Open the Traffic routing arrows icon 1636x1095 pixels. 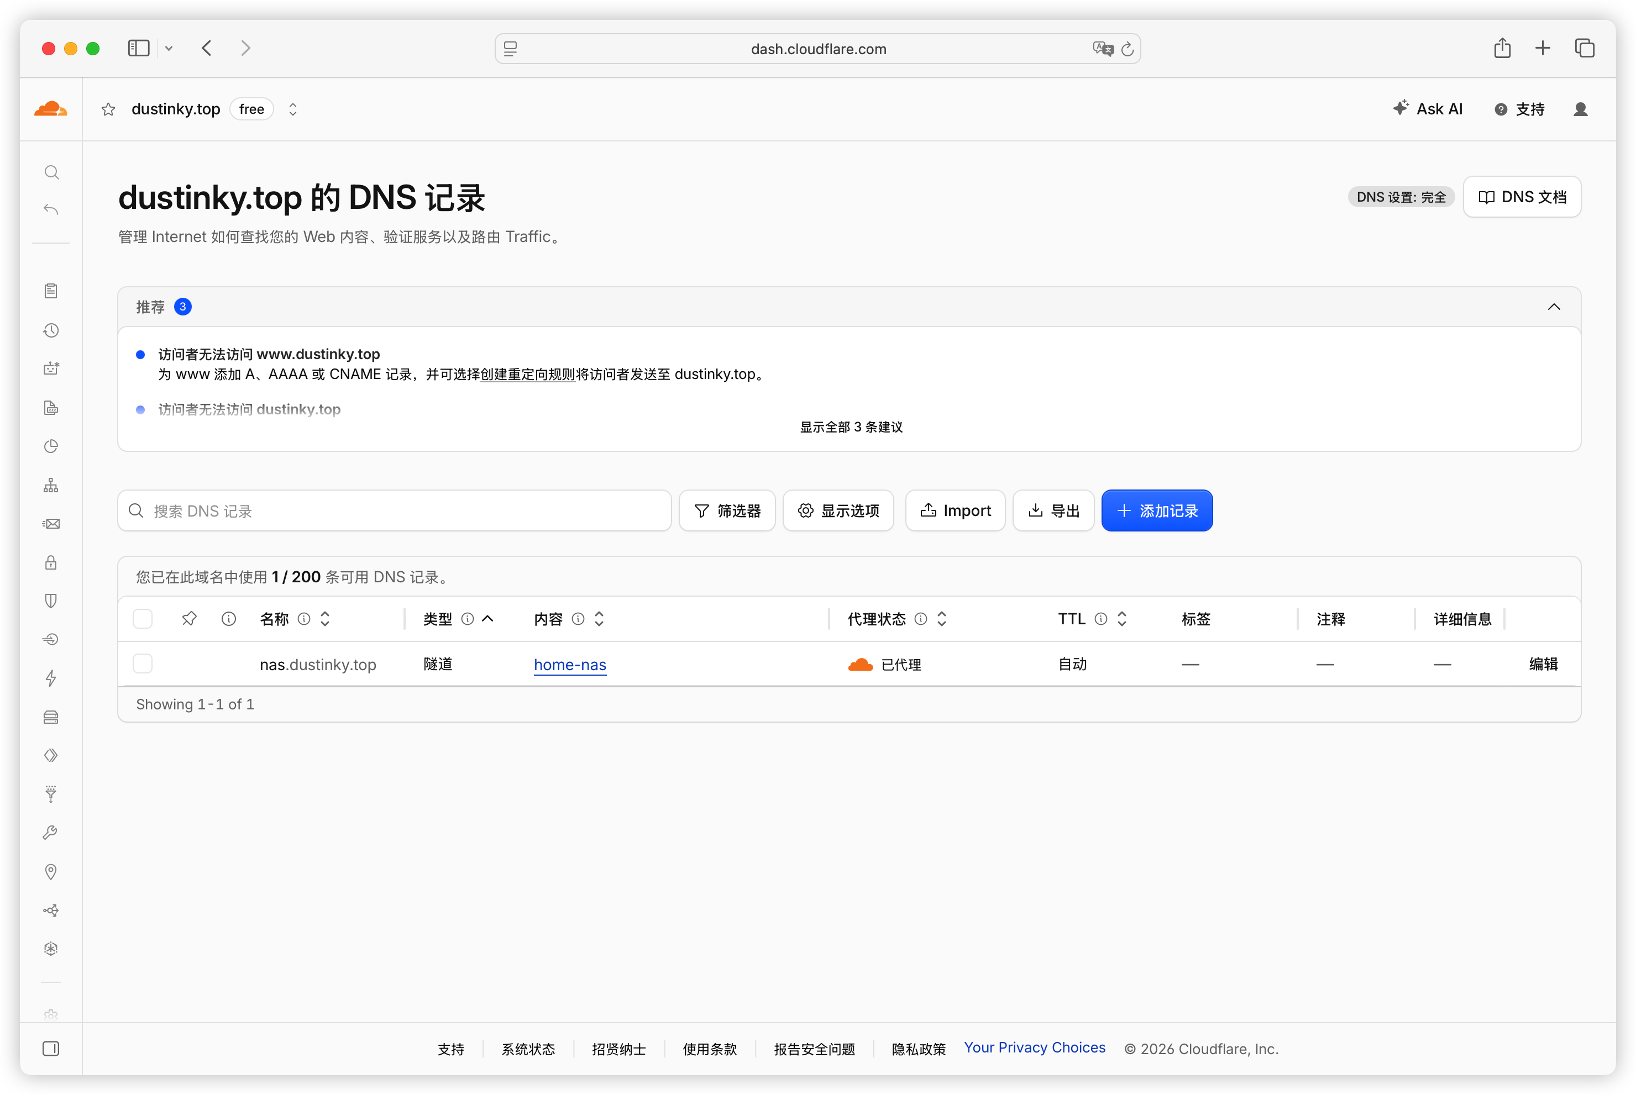click(51, 910)
